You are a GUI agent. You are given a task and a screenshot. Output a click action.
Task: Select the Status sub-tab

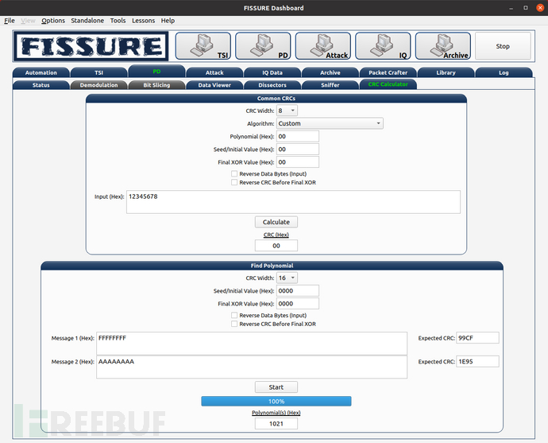(41, 85)
